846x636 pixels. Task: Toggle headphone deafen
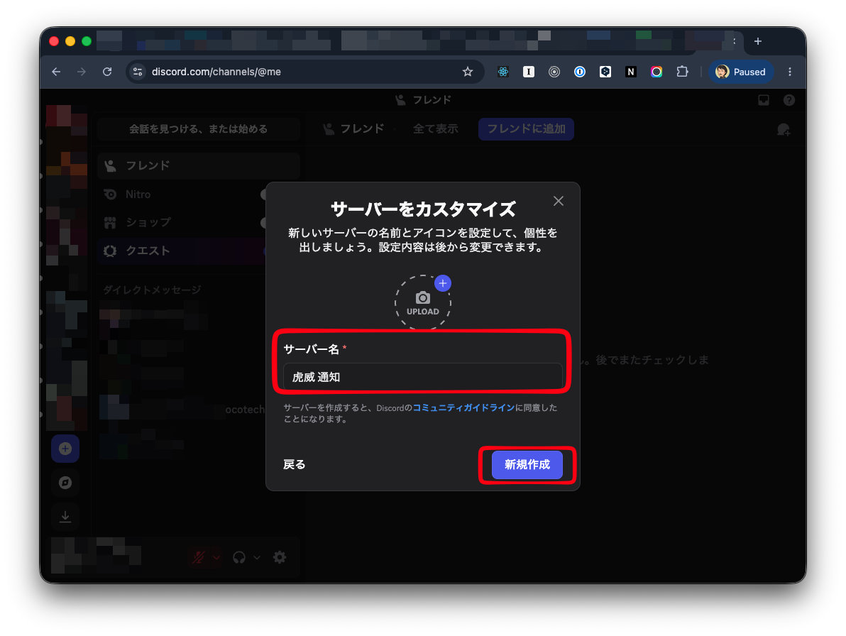[x=239, y=557]
